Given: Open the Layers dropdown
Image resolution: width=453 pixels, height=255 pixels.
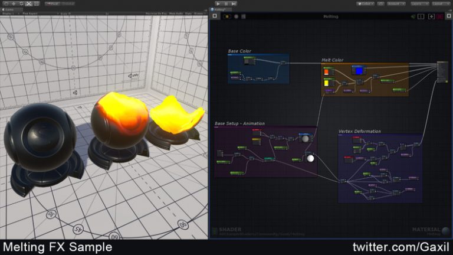Looking at the screenshot, I should (x=419, y=4).
